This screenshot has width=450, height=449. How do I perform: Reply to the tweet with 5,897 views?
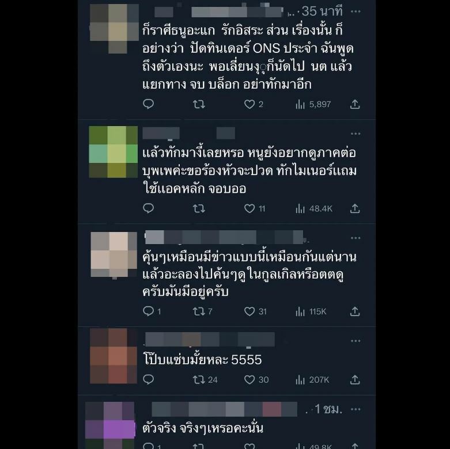[149, 104]
